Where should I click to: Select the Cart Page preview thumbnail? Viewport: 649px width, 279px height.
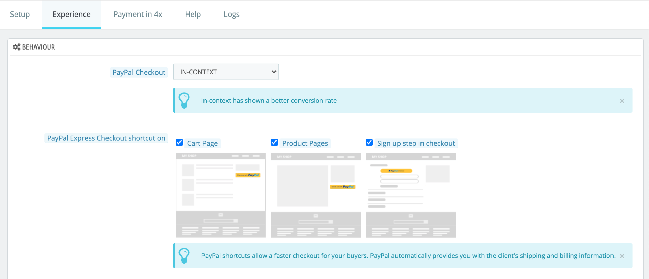pyautogui.click(x=221, y=195)
